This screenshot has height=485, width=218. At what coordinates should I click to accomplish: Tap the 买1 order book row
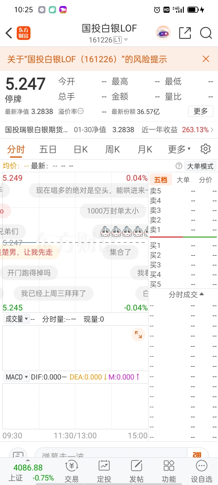pos(183,246)
